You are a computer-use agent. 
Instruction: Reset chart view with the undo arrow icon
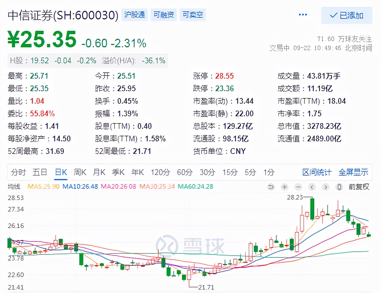(x=271, y=187)
